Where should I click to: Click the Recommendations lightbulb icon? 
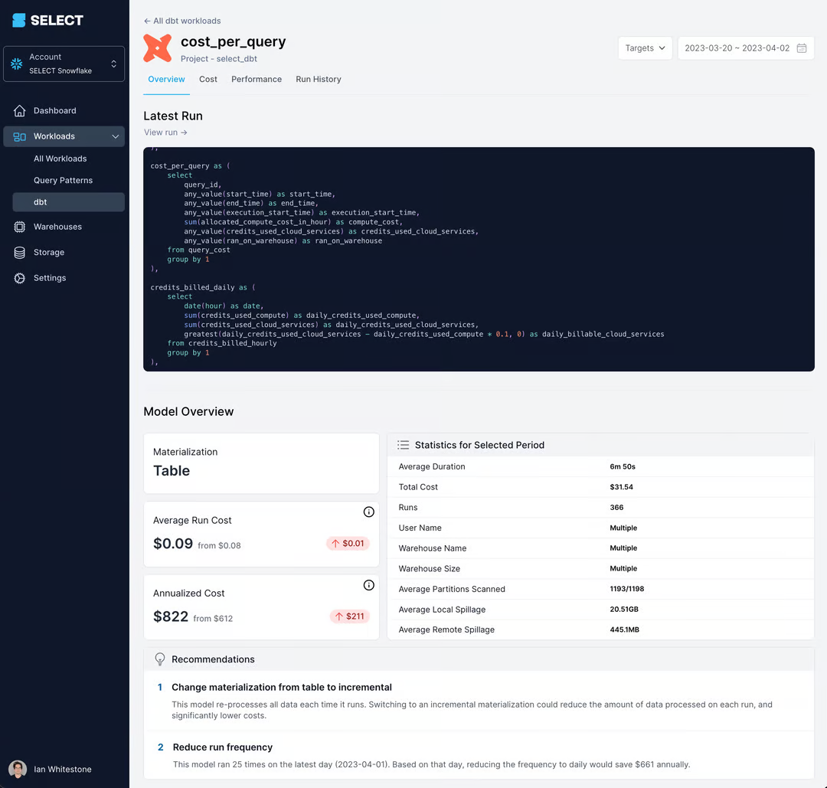click(x=160, y=659)
